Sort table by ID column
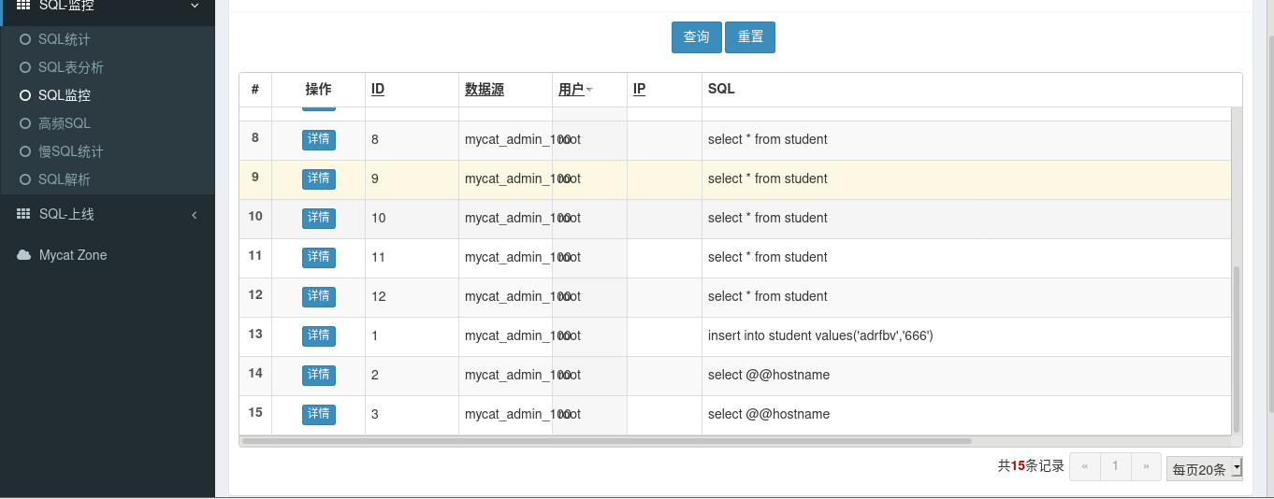 click(378, 89)
